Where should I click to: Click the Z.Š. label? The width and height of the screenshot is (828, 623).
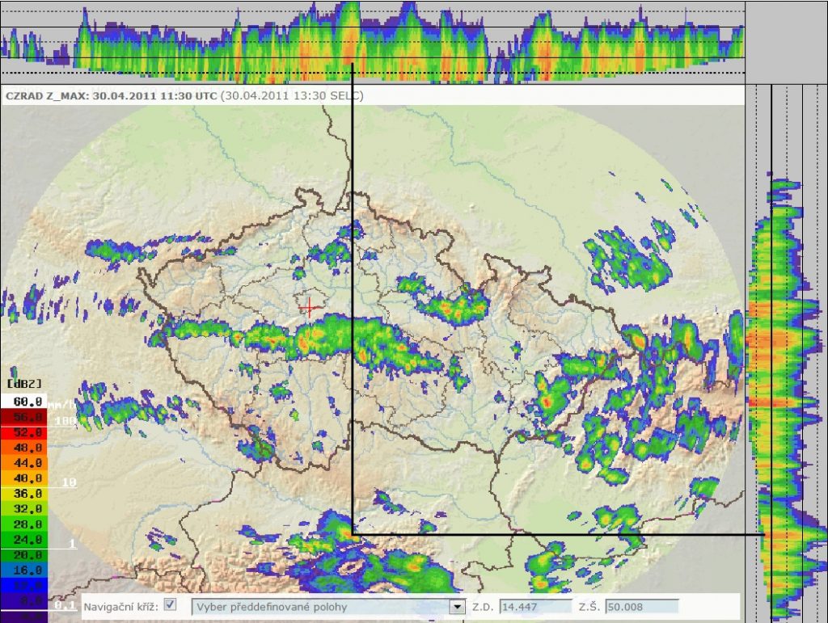589,607
